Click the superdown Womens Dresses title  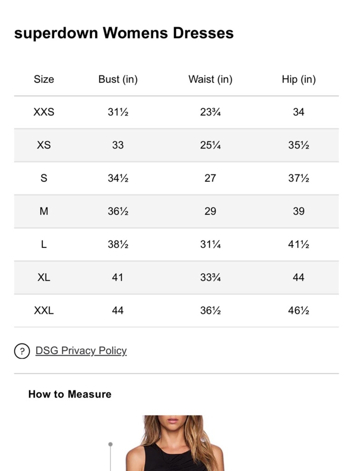click(124, 33)
